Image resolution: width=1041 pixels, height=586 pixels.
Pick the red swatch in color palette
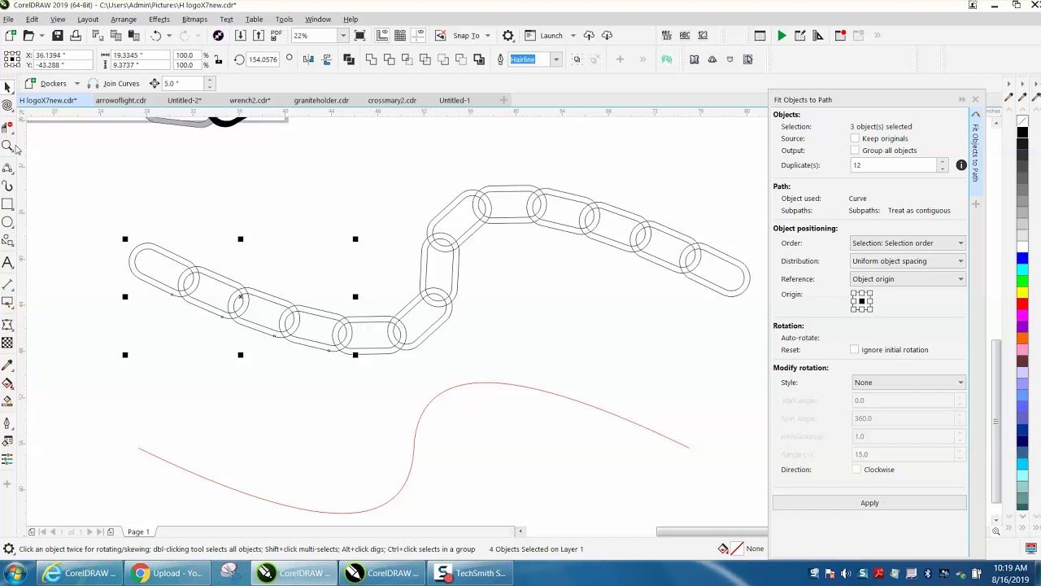(x=1022, y=304)
